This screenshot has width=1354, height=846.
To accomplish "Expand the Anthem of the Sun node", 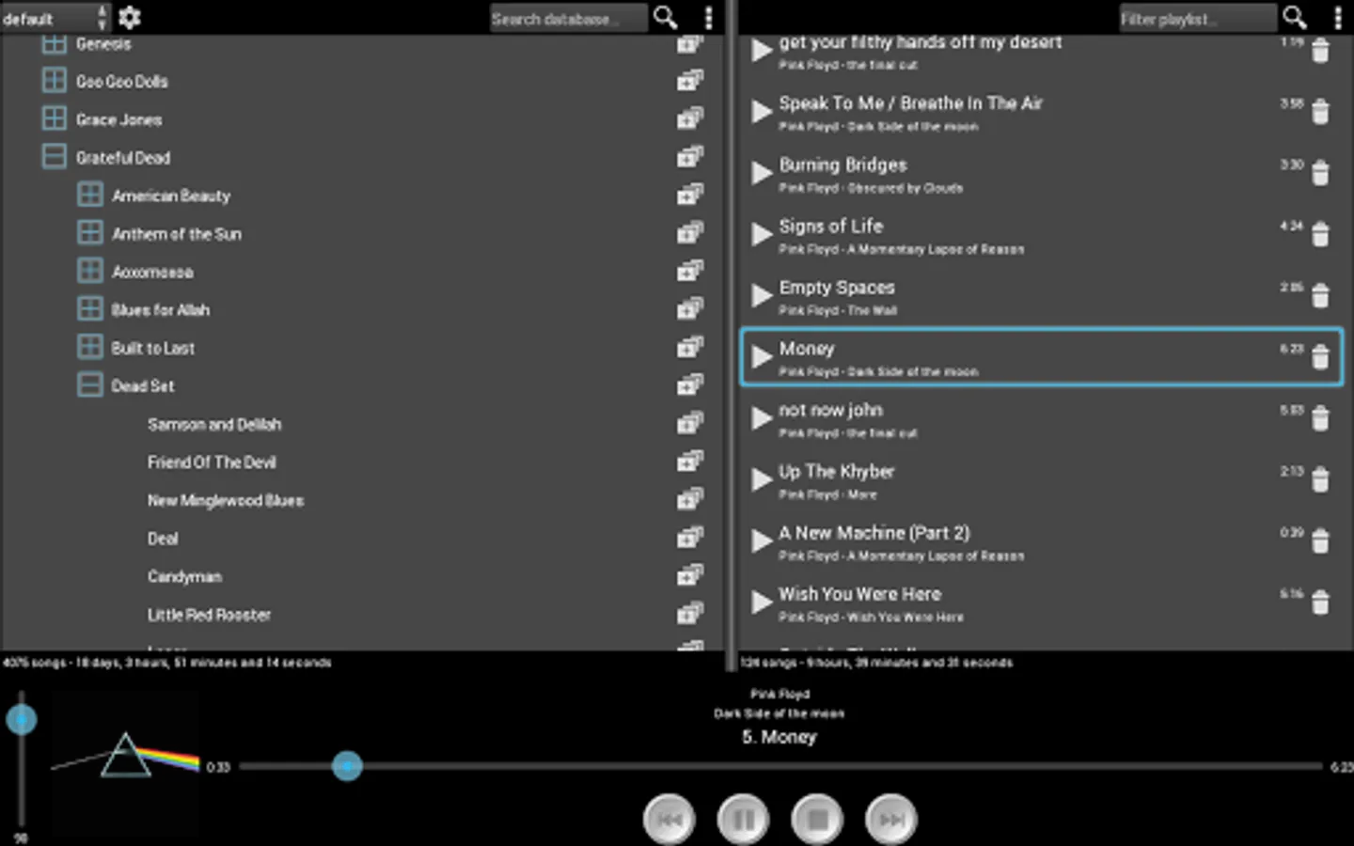I will pos(90,233).
